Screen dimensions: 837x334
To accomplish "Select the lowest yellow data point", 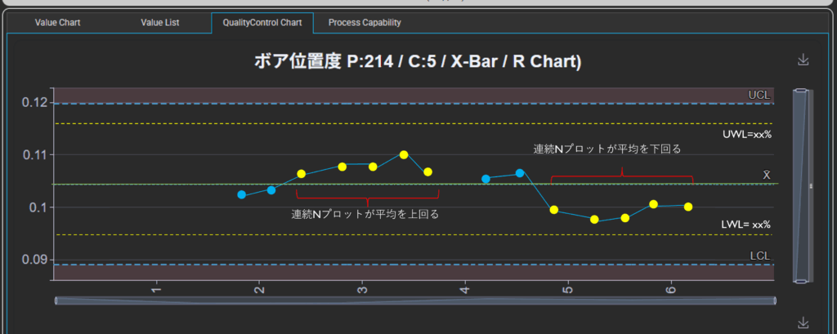I will point(594,220).
